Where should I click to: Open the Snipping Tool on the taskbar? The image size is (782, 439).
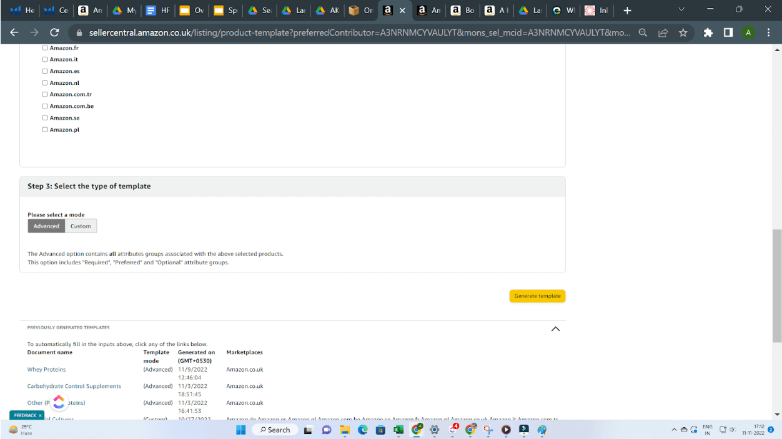pos(488,430)
